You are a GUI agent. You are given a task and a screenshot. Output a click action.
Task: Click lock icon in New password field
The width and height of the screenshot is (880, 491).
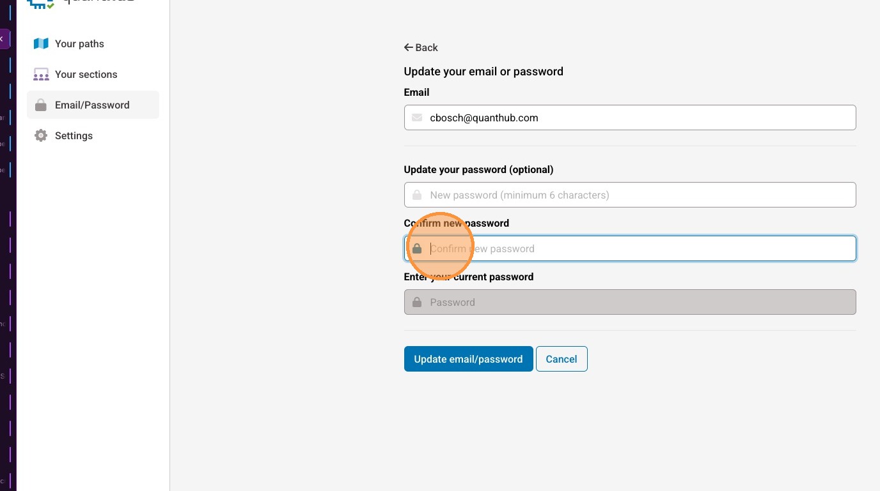click(417, 195)
